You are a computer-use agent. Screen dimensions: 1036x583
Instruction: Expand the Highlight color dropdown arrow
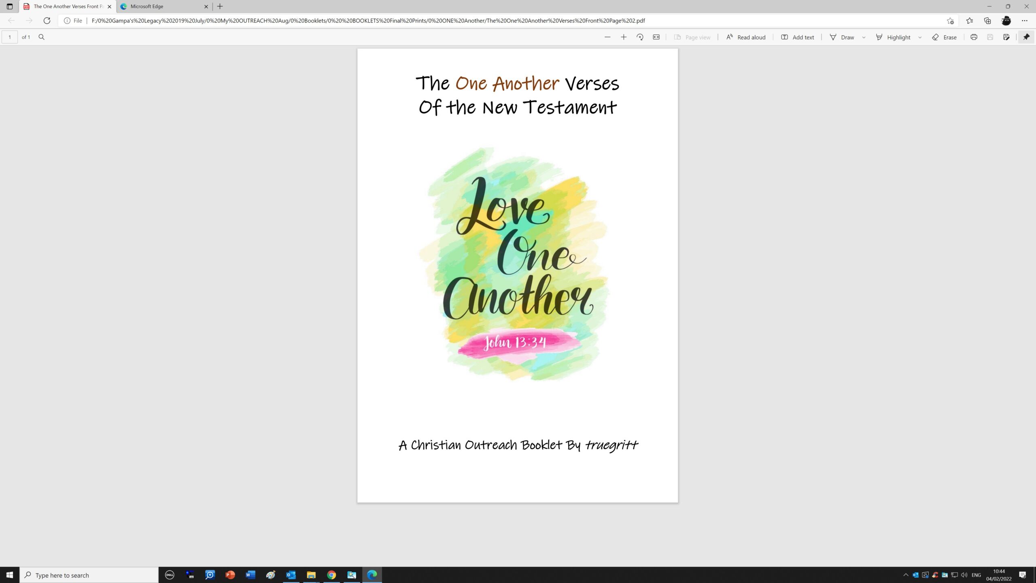coord(920,37)
